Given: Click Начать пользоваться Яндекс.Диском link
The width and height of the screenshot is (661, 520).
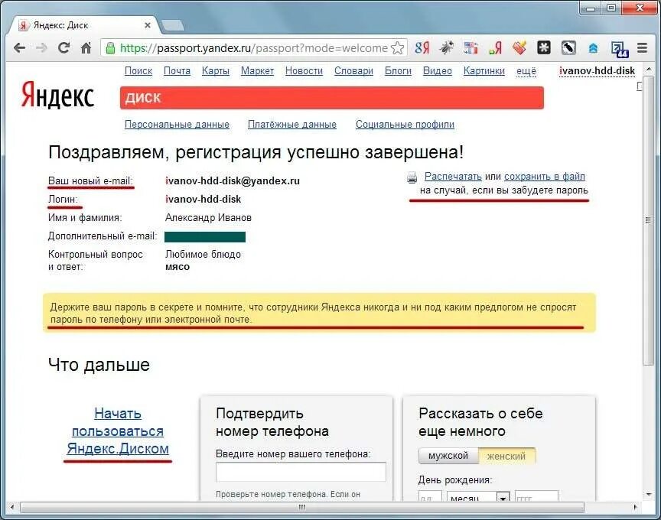Looking at the screenshot, I should click(x=118, y=431).
